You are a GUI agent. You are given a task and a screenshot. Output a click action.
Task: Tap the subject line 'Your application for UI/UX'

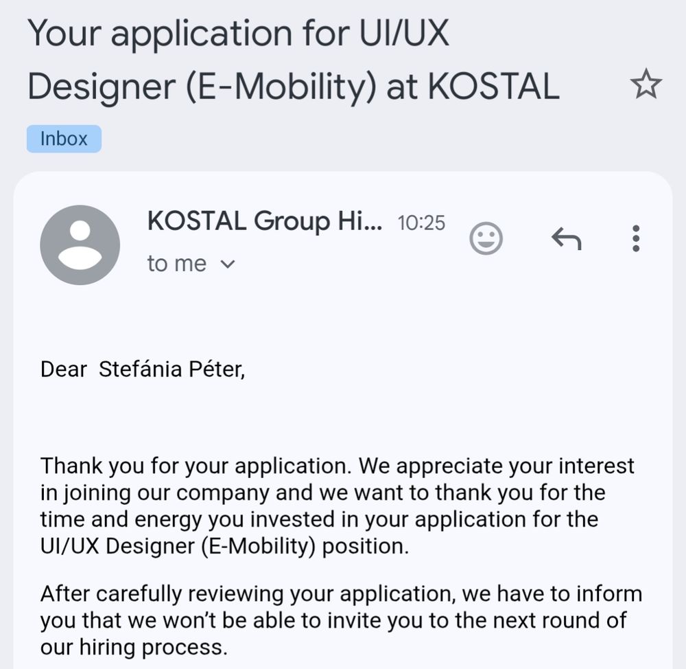[239, 34]
